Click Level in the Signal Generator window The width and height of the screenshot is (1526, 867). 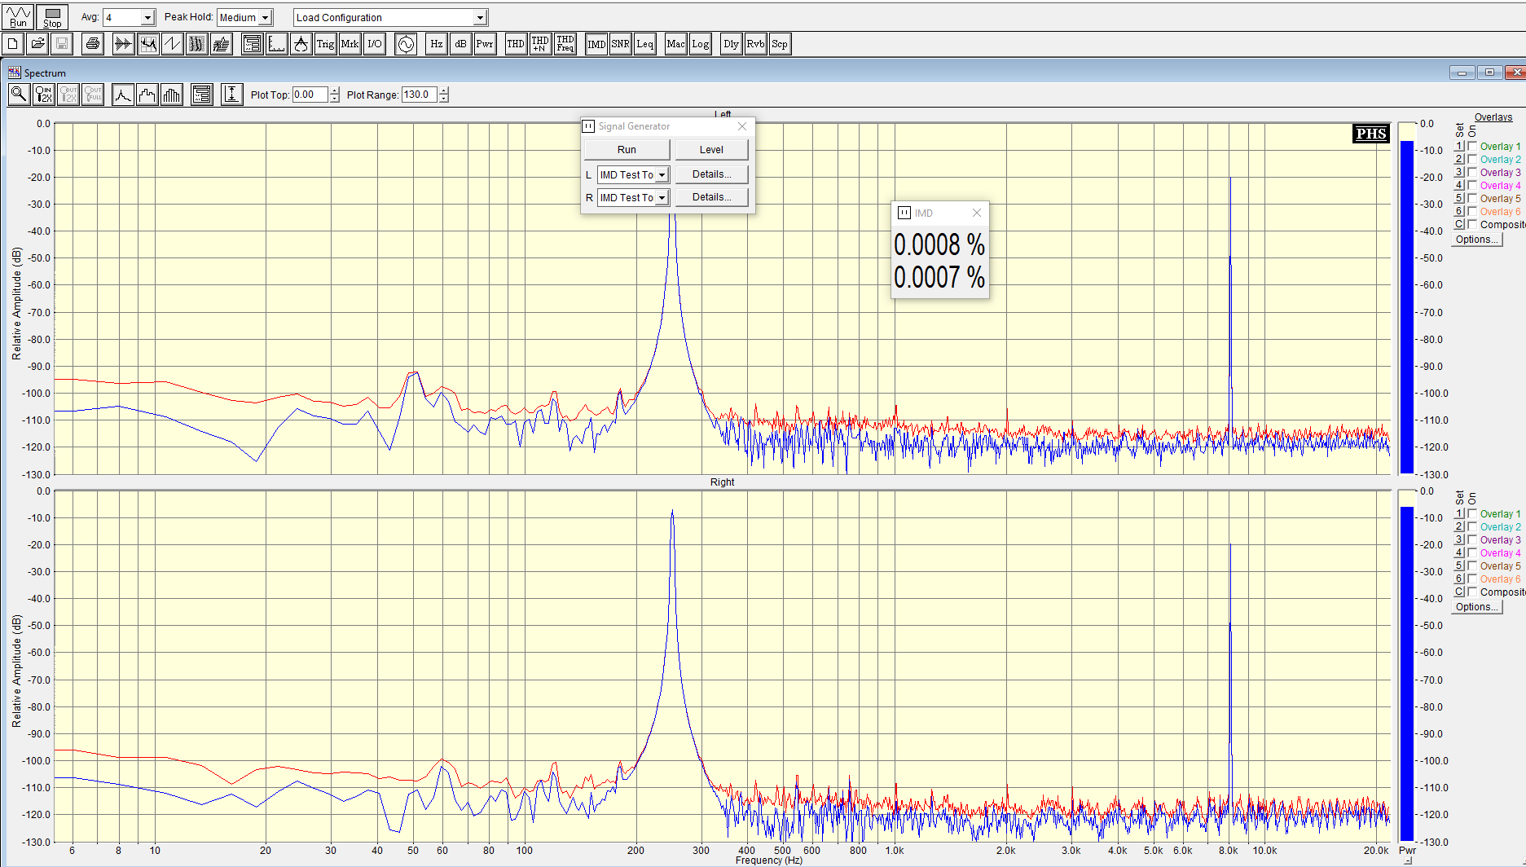coord(711,150)
